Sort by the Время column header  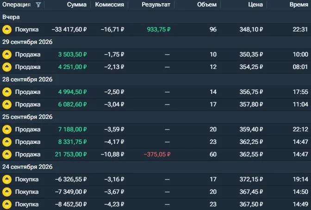tap(299, 5)
